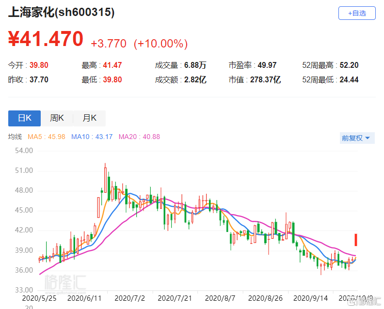The image size is (384, 309).
Task: Click the current price ¥41.470
Action: [x=46, y=39]
